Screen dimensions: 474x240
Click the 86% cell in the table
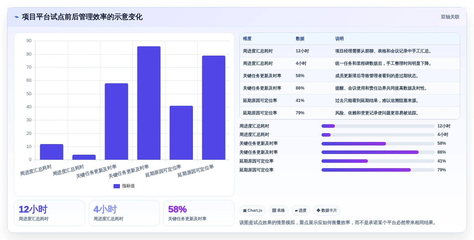point(300,88)
